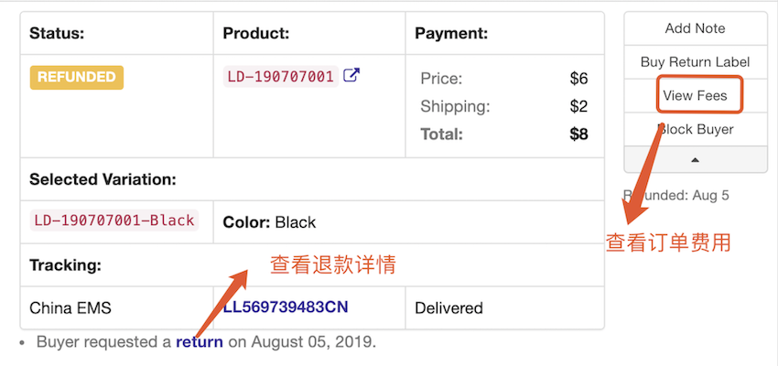Click variation SKU LD-190707001-Black

(114, 221)
